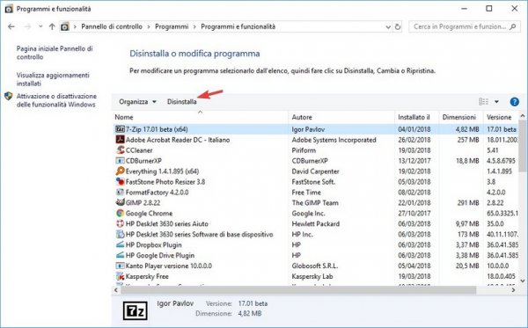Click the Windows features shield icon
528x328 pixels.
[9, 96]
